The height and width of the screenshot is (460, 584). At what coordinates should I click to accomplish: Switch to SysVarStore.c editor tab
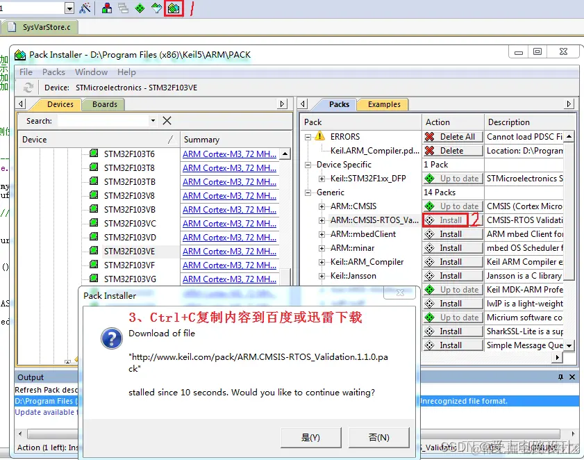pos(40,27)
